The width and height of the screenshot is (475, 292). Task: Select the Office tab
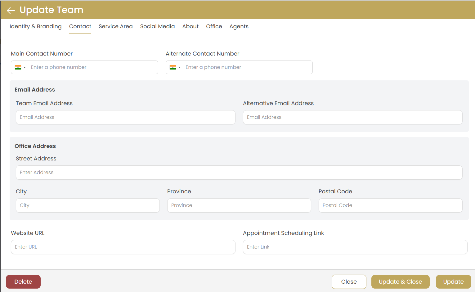tap(214, 26)
